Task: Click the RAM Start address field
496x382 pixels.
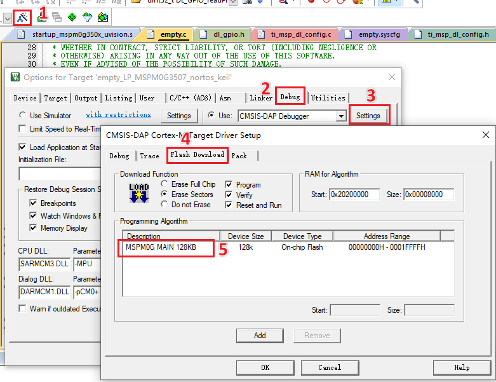Action: [x=354, y=194]
